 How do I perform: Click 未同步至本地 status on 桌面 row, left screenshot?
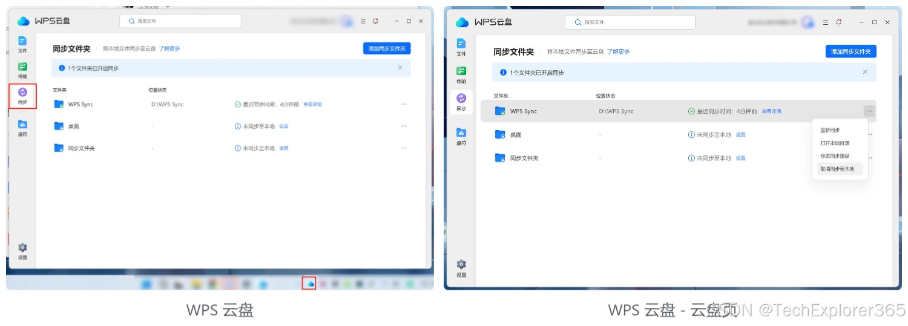[x=258, y=126]
